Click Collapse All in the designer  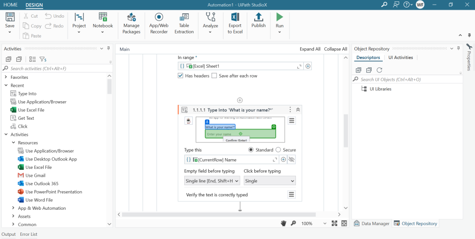336,49
